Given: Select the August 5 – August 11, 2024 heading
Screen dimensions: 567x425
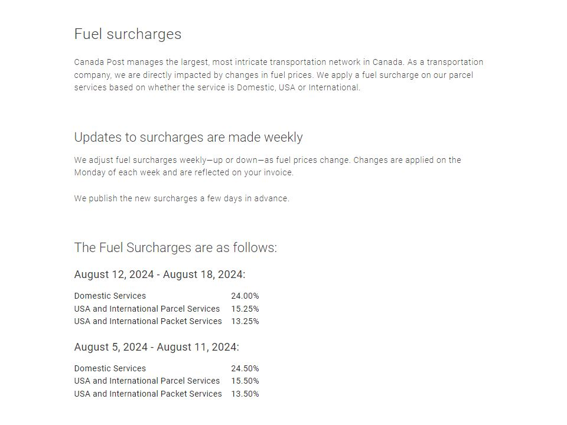Looking at the screenshot, I should click(157, 347).
